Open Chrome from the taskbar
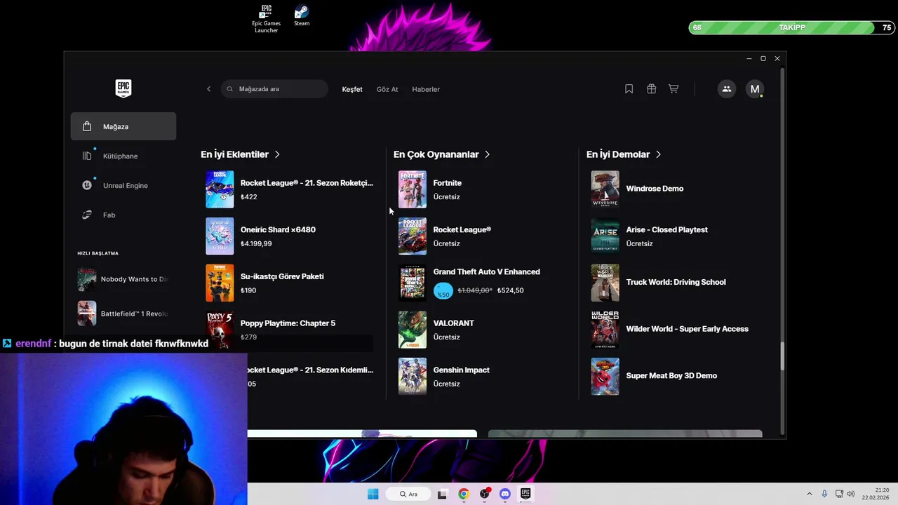This screenshot has height=505, width=898. coord(463,494)
